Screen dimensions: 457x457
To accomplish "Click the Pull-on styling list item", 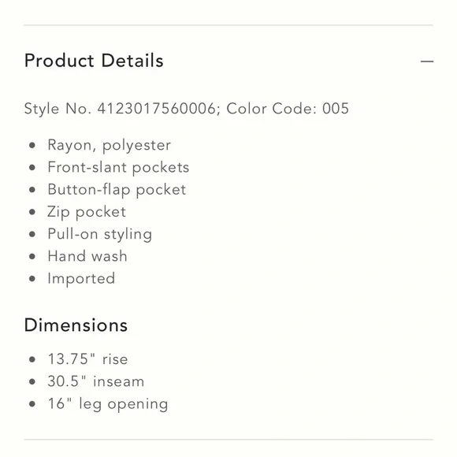I will tap(100, 234).
